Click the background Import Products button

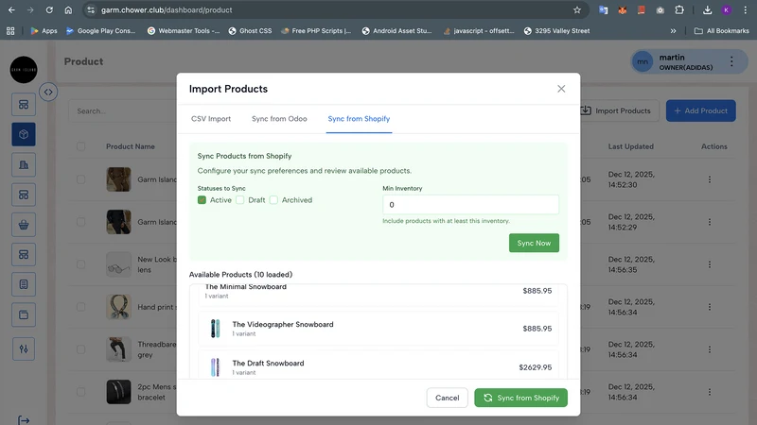coord(620,110)
